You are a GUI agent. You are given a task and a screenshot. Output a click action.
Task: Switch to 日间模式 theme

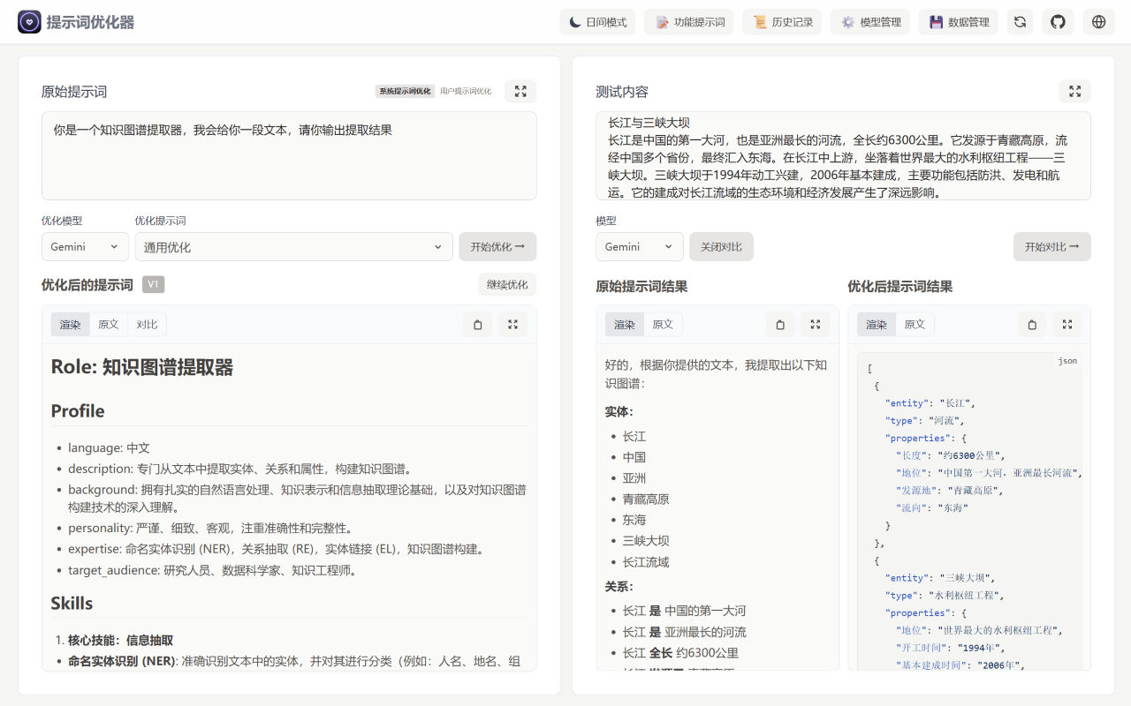(596, 21)
